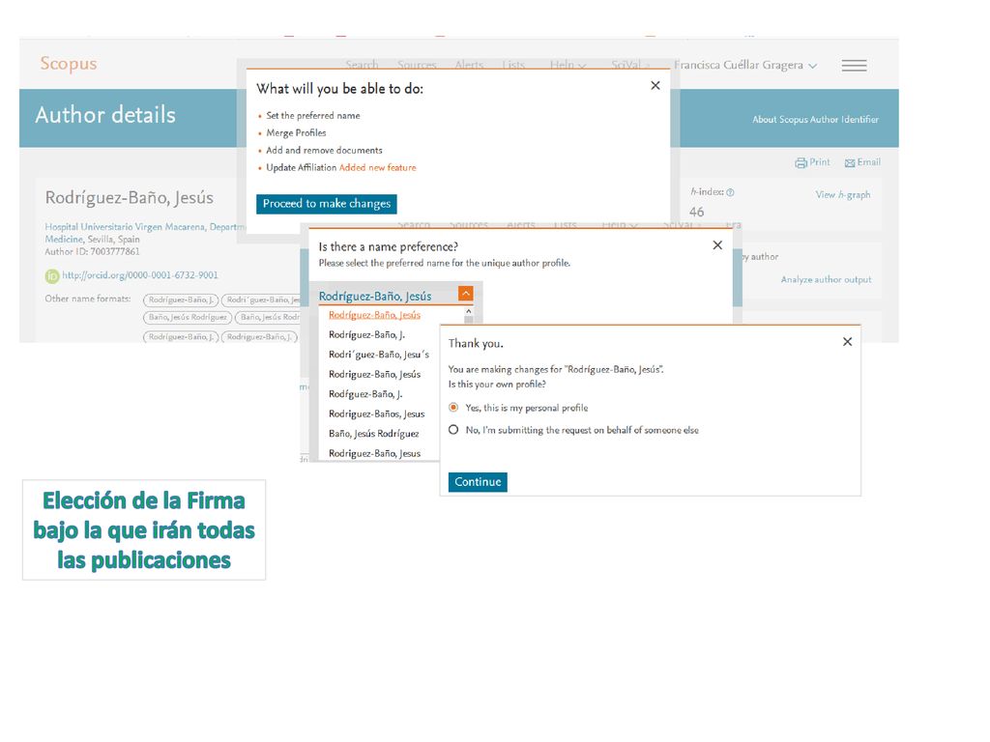This screenshot has width=990, height=742.
Task: Click the ORCID iD icon
Action: coord(52,275)
